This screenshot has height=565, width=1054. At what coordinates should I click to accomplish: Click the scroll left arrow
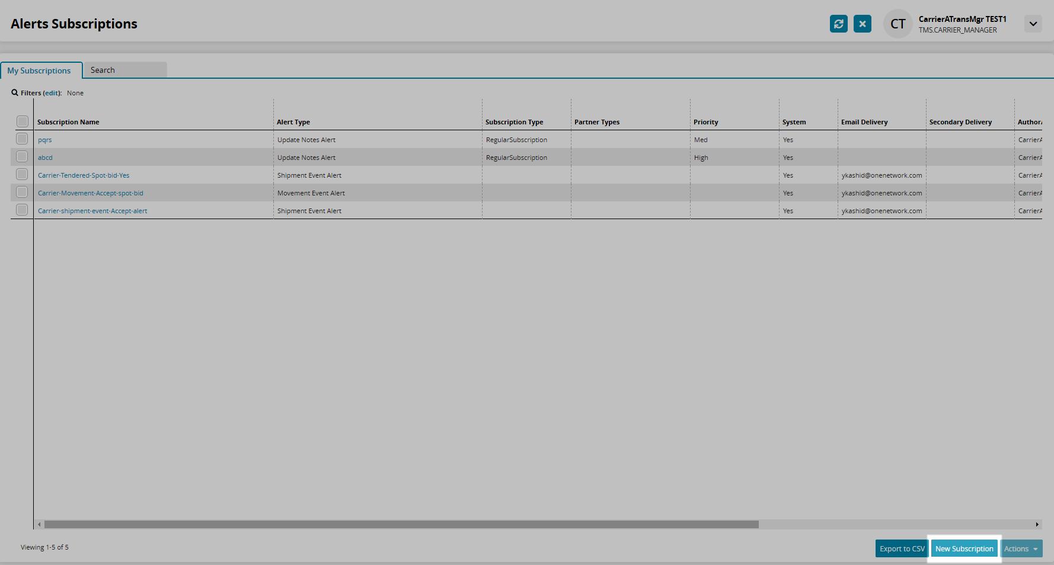click(39, 524)
